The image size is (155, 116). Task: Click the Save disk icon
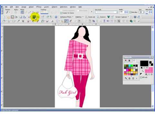[21, 17]
